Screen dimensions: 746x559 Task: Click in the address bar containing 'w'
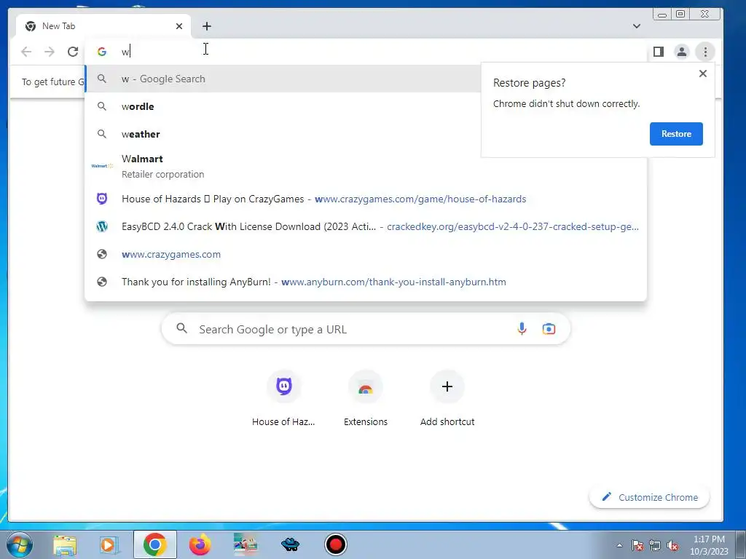pos(366,52)
